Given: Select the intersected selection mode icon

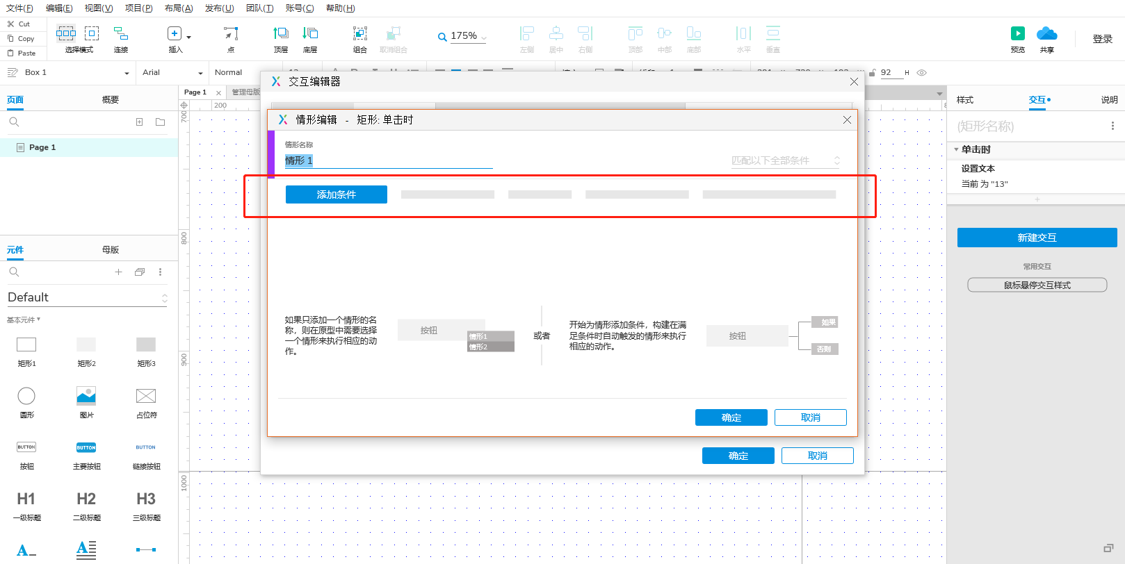Looking at the screenshot, I should click(x=66, y=33).
